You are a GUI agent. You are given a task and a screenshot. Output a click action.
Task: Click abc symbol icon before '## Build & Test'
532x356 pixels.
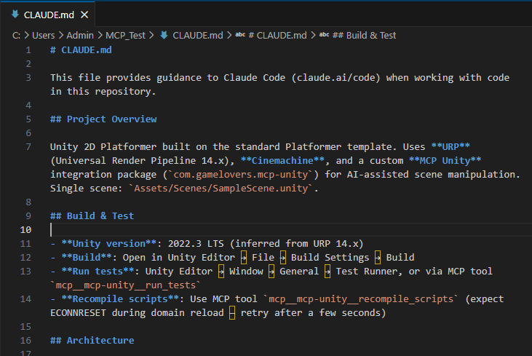pyautogui.click(x=325, y=35)
